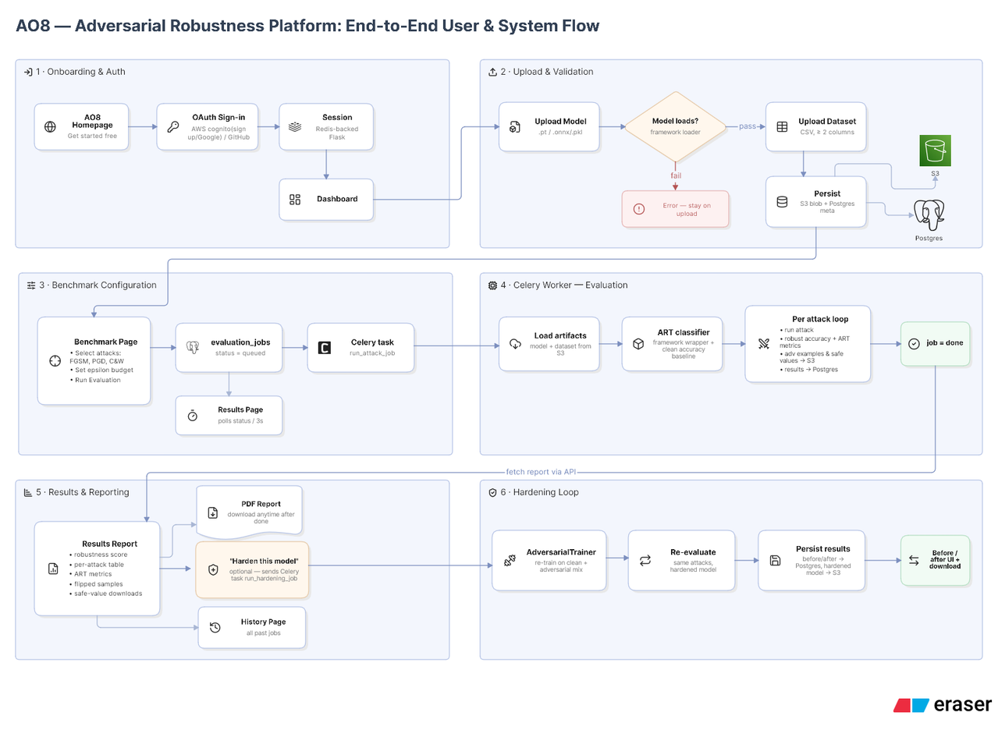
Task: Click the chart icon beside Results & Reporting
Action: pos(28,493)
